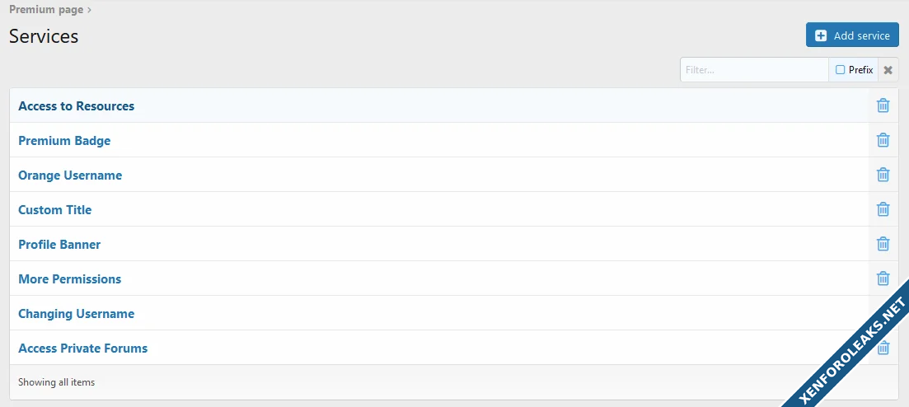Focus the Filter text field
Screen dimensions: 909x407
pos(753,70)
